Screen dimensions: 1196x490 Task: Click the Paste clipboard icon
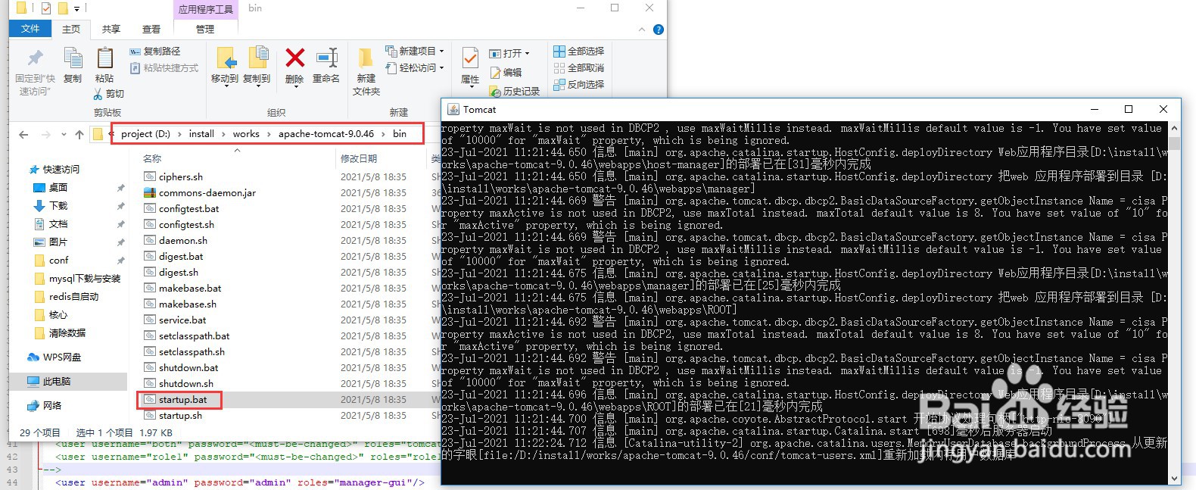pyautogui.click(x=104, y=58)
